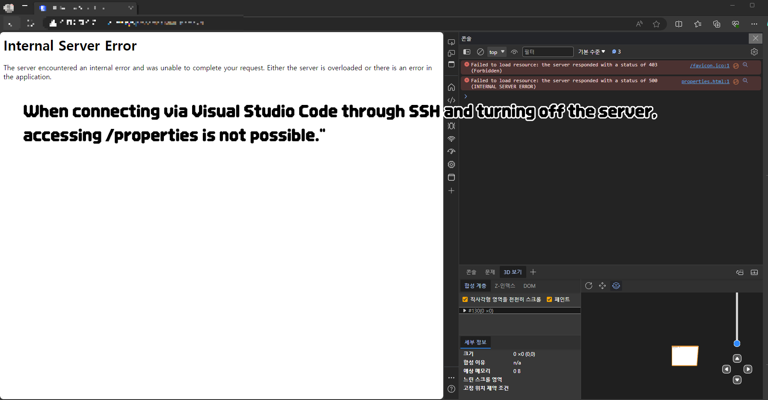Open browser split screen icon
768x400 pixels.
pos(679,24)
